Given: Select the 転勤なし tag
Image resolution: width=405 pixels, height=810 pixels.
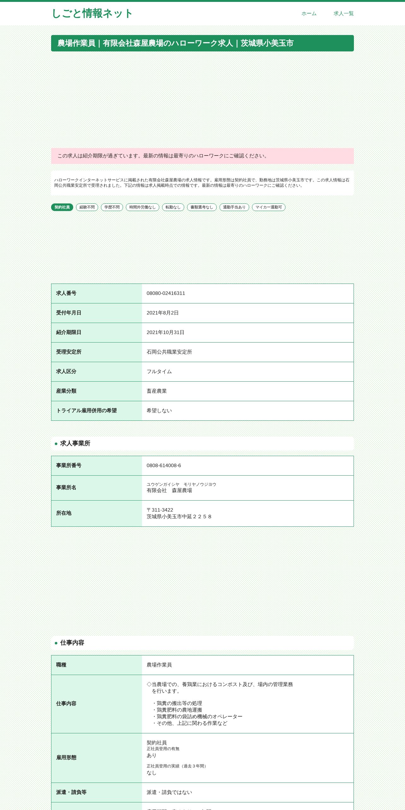Looking at the screenshot, I should (173, 207).
